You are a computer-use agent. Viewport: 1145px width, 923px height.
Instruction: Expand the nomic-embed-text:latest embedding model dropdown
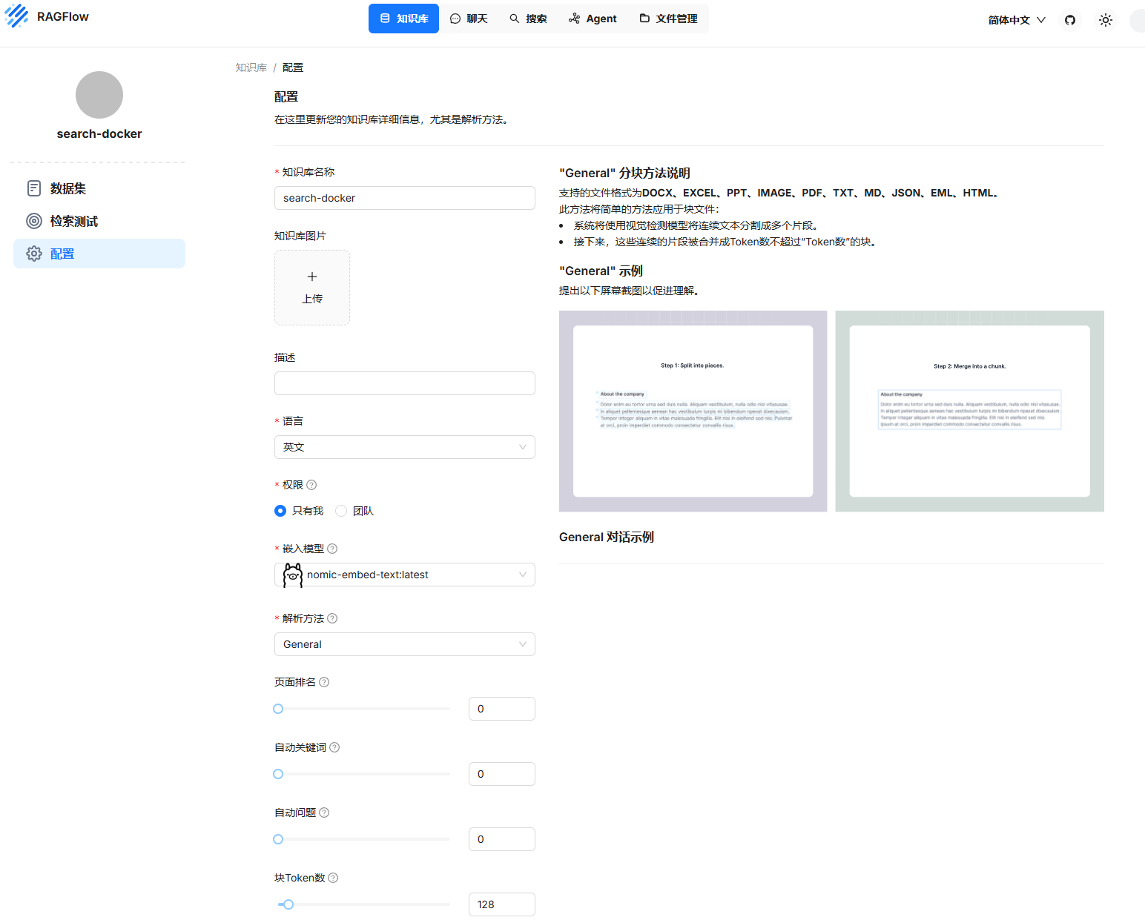pyautogui.click(x=404, y=575)
